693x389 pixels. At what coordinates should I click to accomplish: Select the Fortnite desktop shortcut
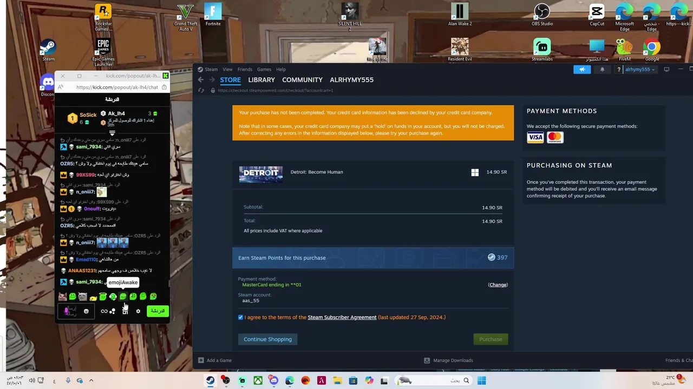click(x=213, y=15)
